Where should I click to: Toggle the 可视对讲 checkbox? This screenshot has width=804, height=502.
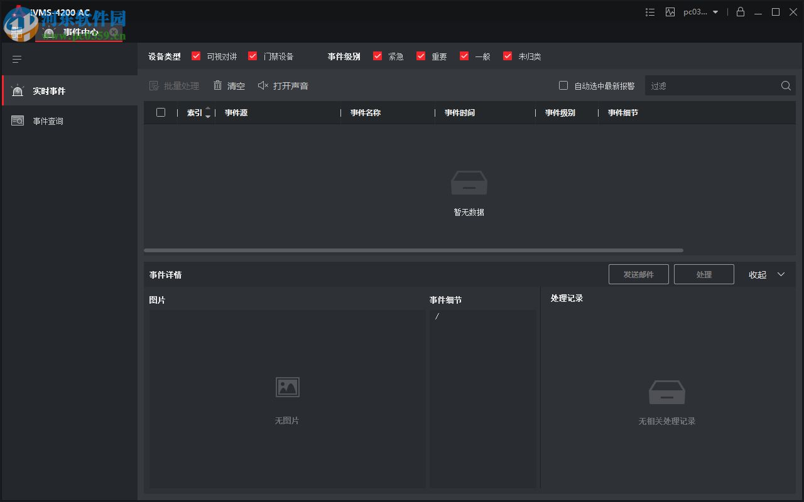pos(196,56)
